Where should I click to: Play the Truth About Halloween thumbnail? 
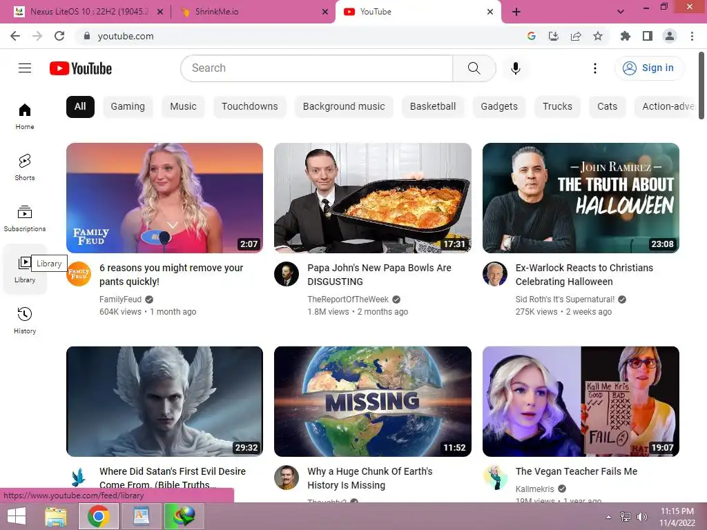coord(581,198)
